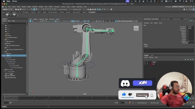
Task: Click the macOS Wi-Fi status icon
Action: pos(180,1)
